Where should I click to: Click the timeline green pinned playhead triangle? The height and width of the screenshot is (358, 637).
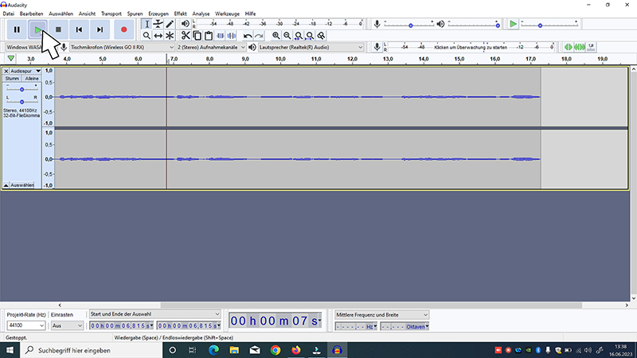tap(11, 59)
